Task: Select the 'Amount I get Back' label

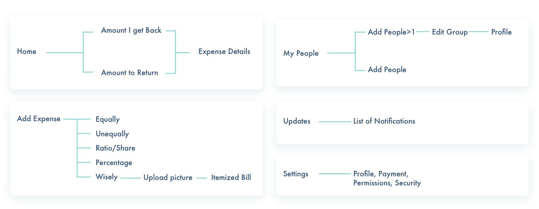Action: tap(131, 31)
